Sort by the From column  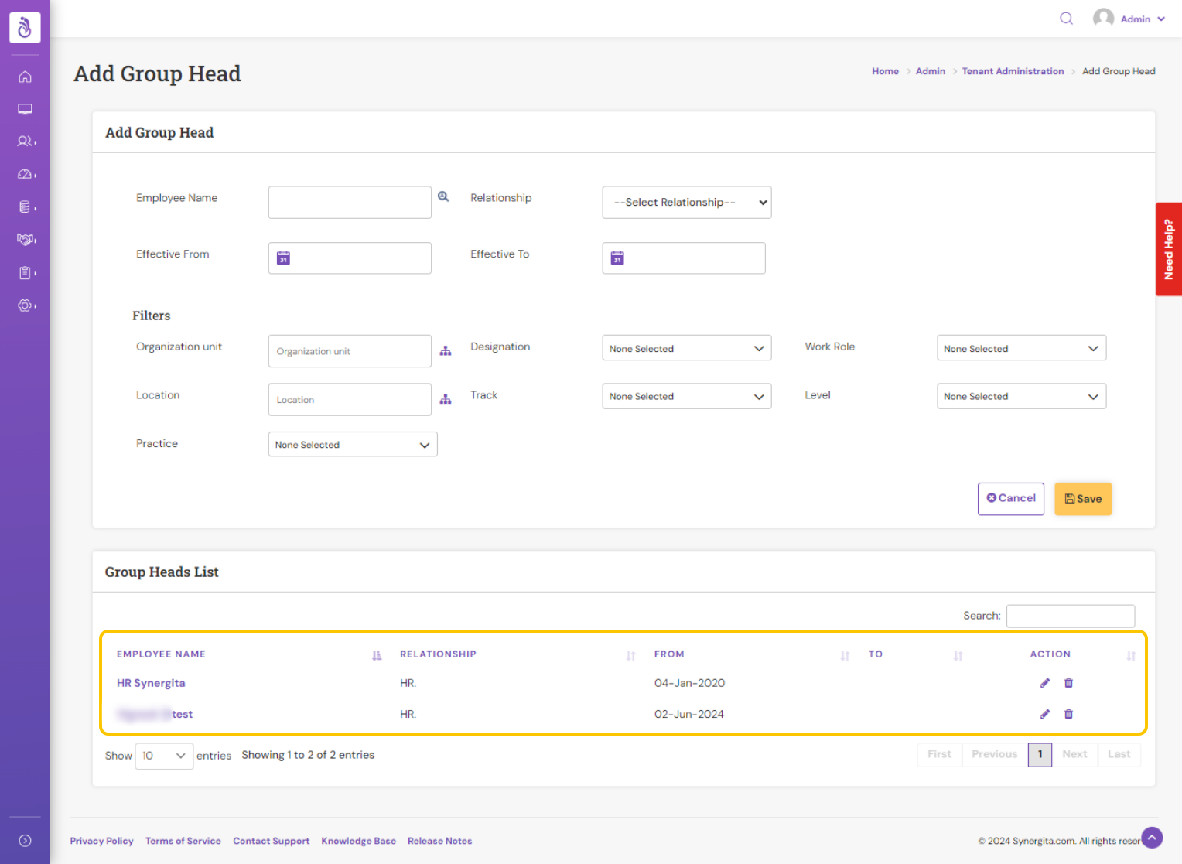click(845, 655)
